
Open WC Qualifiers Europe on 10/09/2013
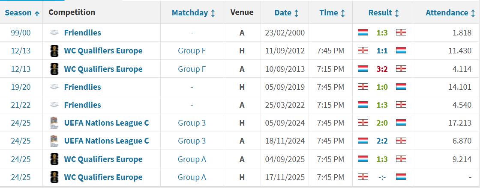pyautogui.click(x=103, y=69)
